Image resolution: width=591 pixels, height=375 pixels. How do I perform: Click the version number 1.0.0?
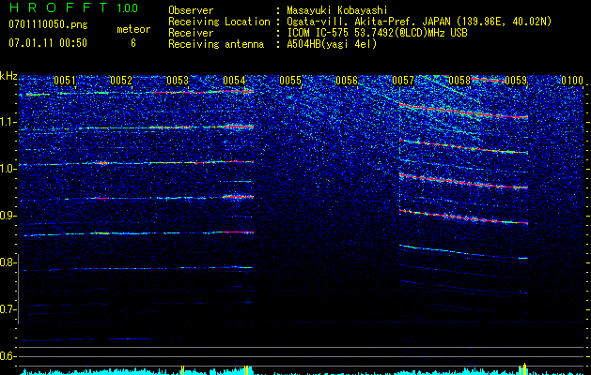(128, 8)
